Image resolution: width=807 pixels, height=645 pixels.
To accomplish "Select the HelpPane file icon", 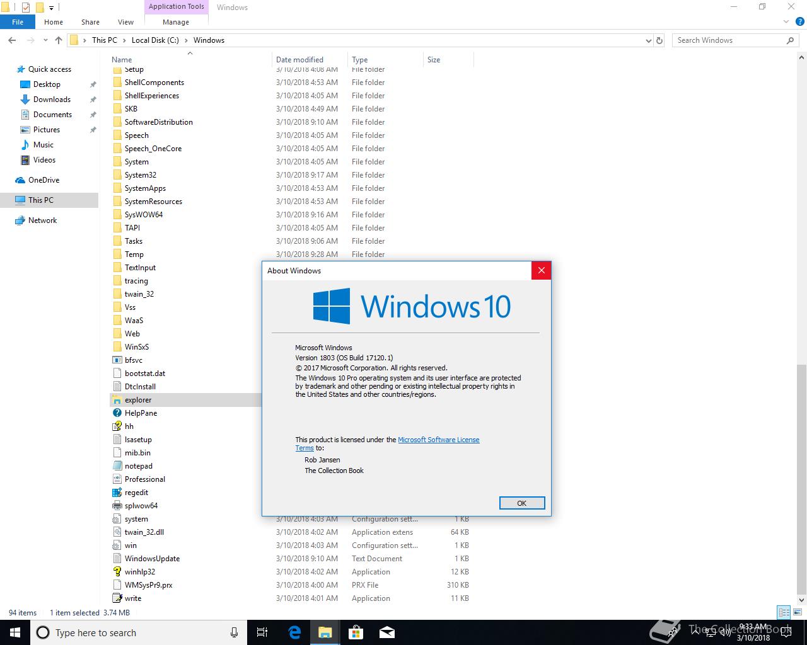I will [117, 413].
